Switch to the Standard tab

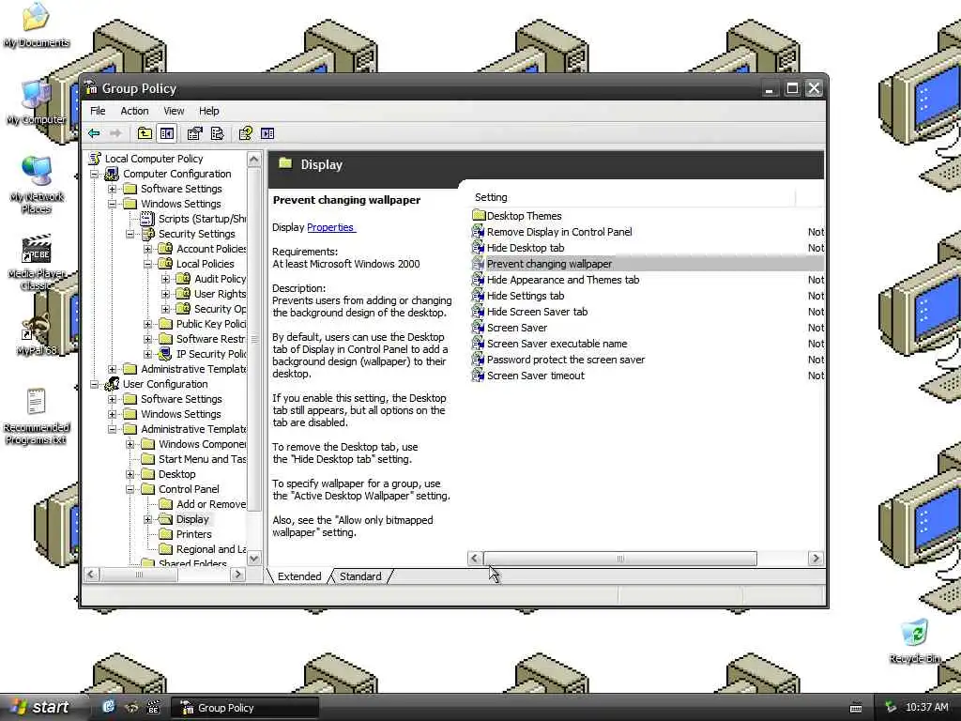coord(360,576)
